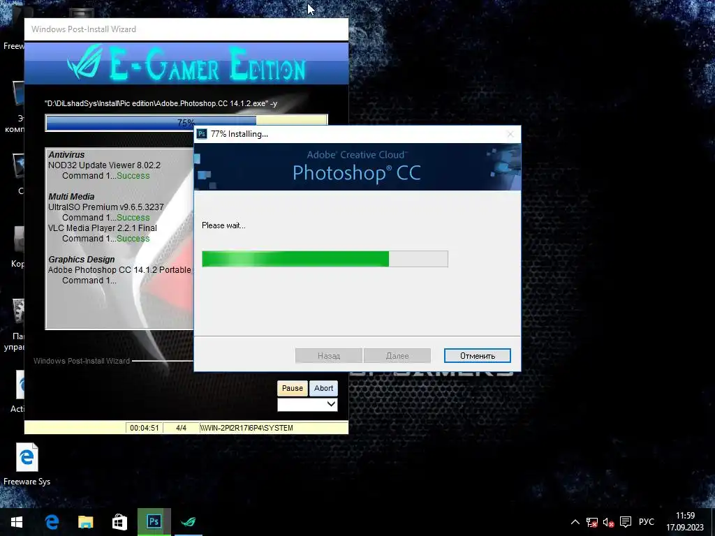The width and height of the screenshot is (715, 536).
Task: Select the NOD32 Update Viewer 8.02.2 entry
Action: [x=105, y=165]
